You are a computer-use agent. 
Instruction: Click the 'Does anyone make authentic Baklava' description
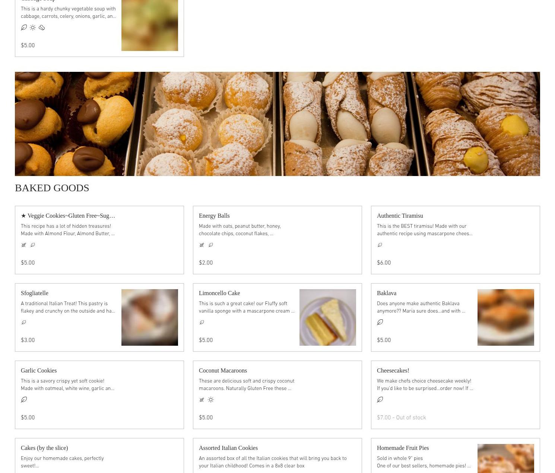[x=421, y=307]
